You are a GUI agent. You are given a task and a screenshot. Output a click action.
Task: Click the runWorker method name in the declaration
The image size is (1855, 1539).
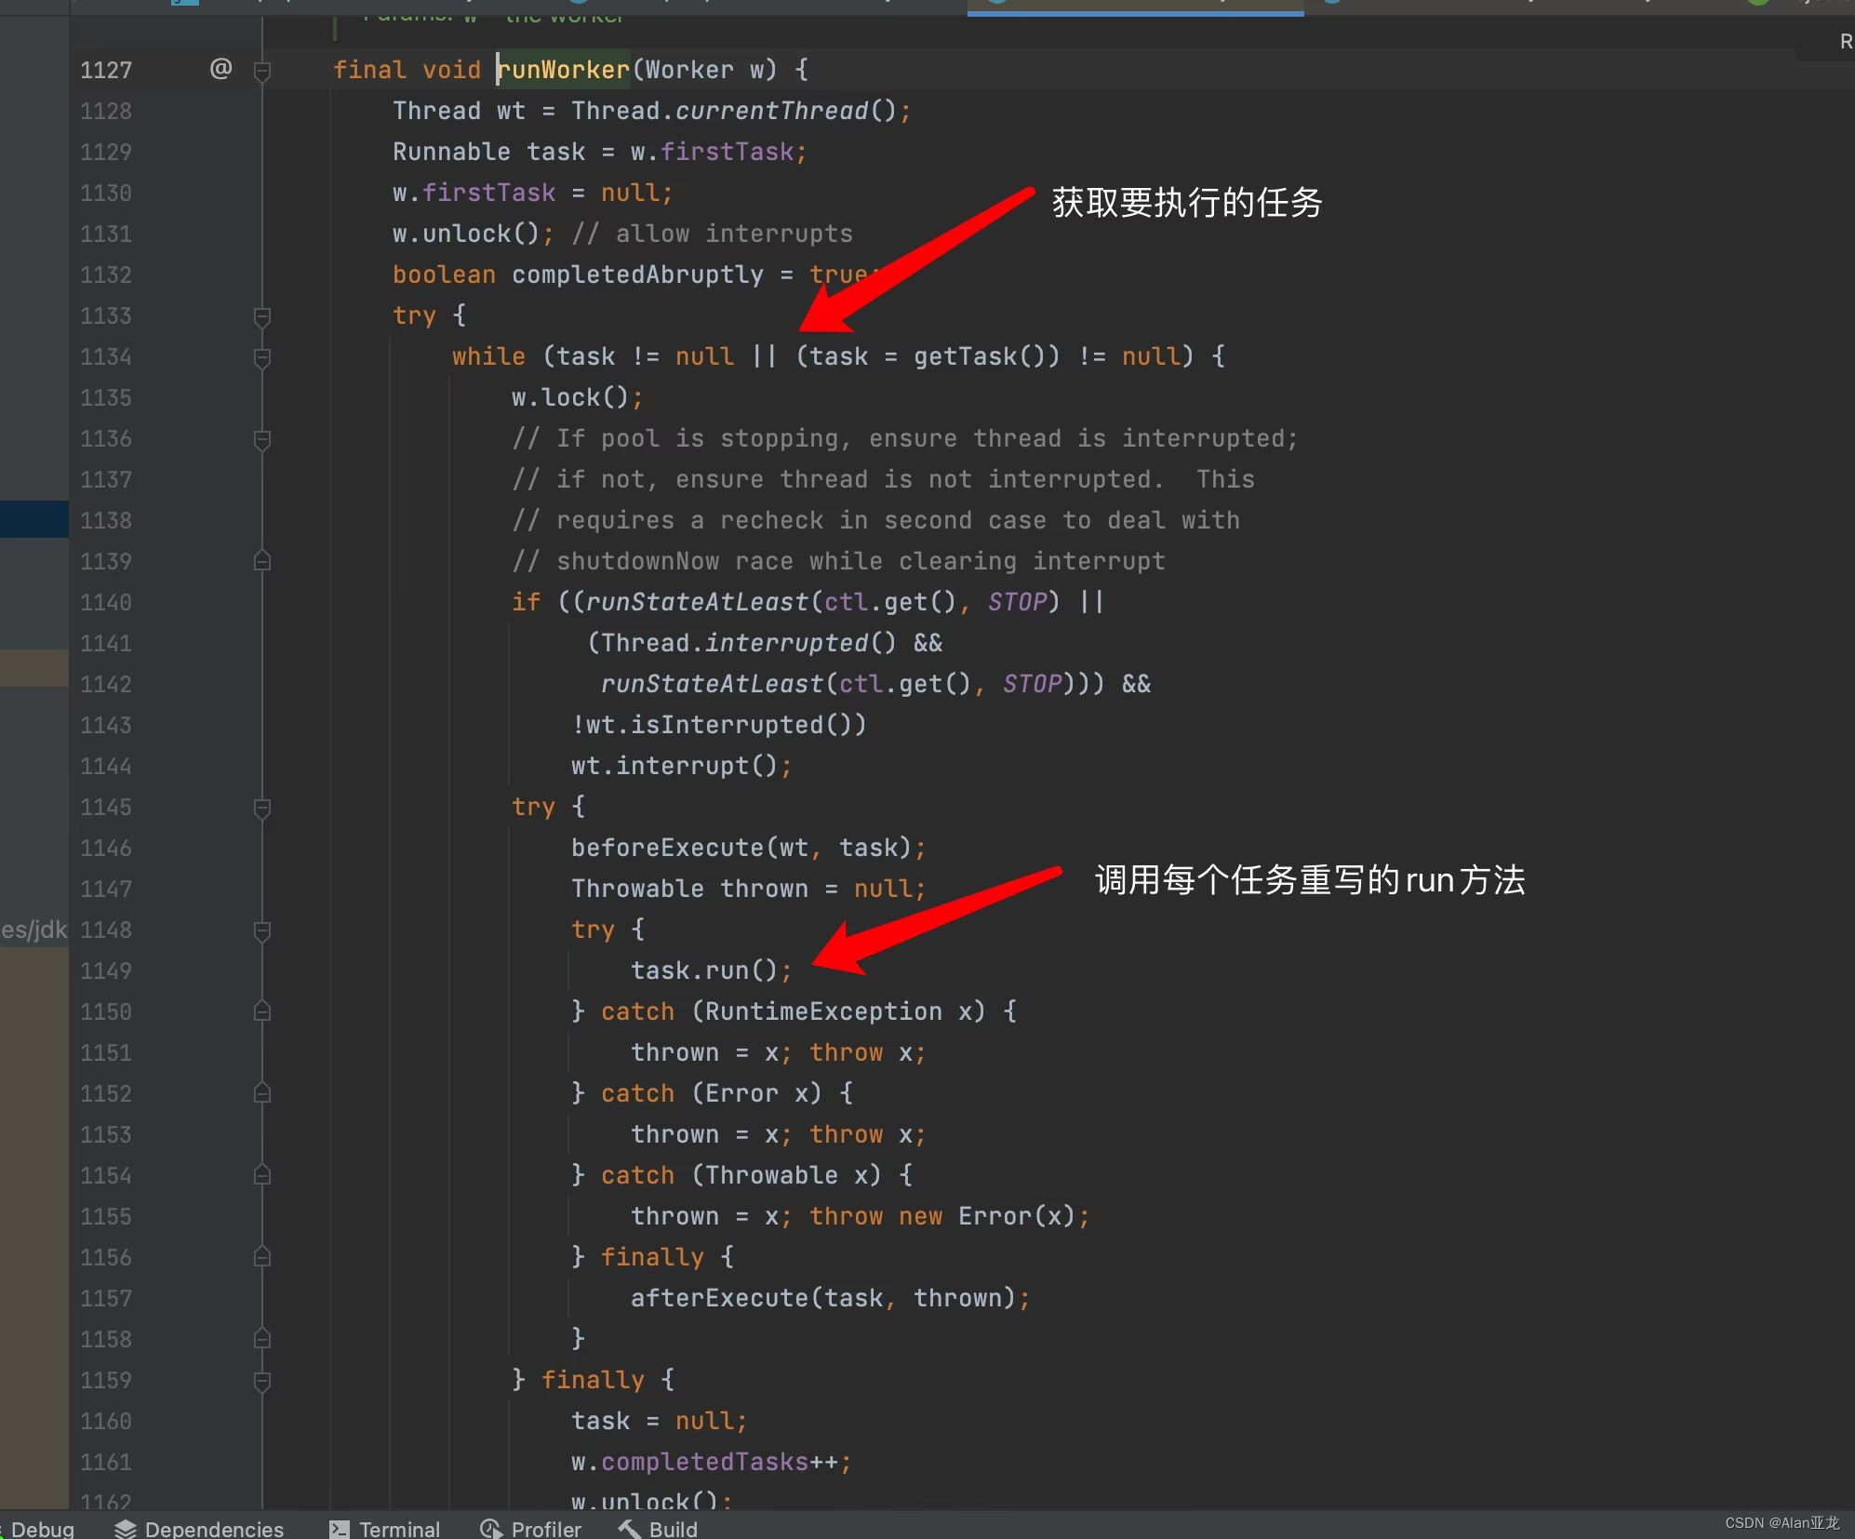pos(564,70)
